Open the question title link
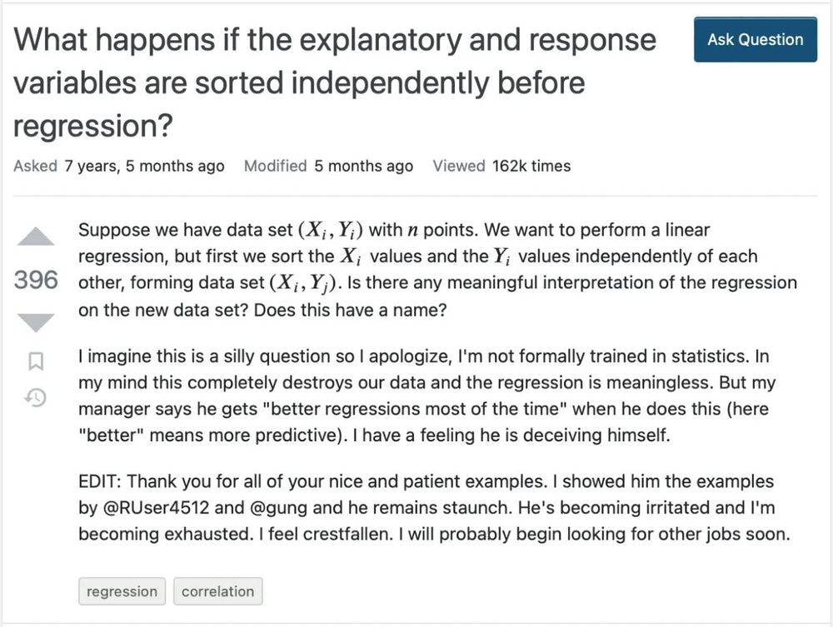Screen dimensions: 833x627 point(335,82)
